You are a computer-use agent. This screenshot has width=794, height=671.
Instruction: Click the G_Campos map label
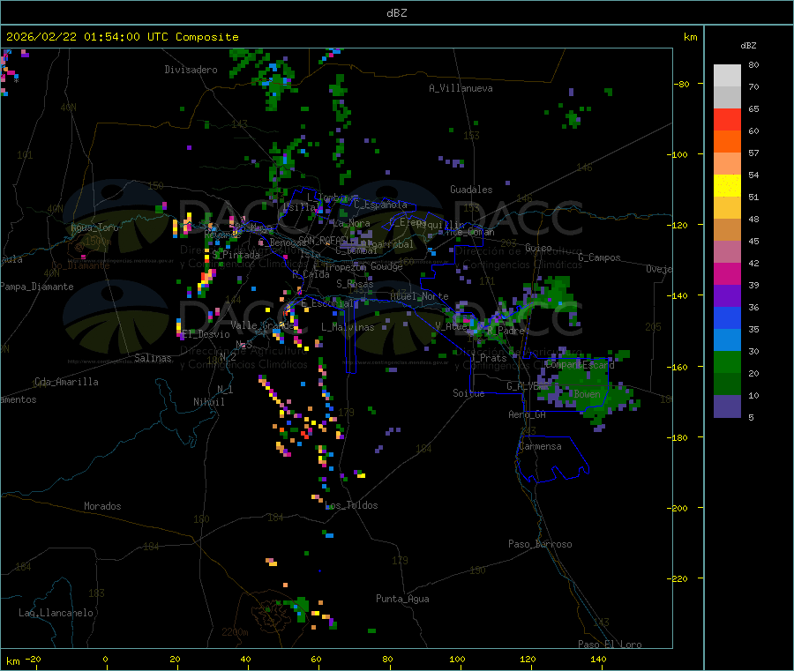[599, 257]
